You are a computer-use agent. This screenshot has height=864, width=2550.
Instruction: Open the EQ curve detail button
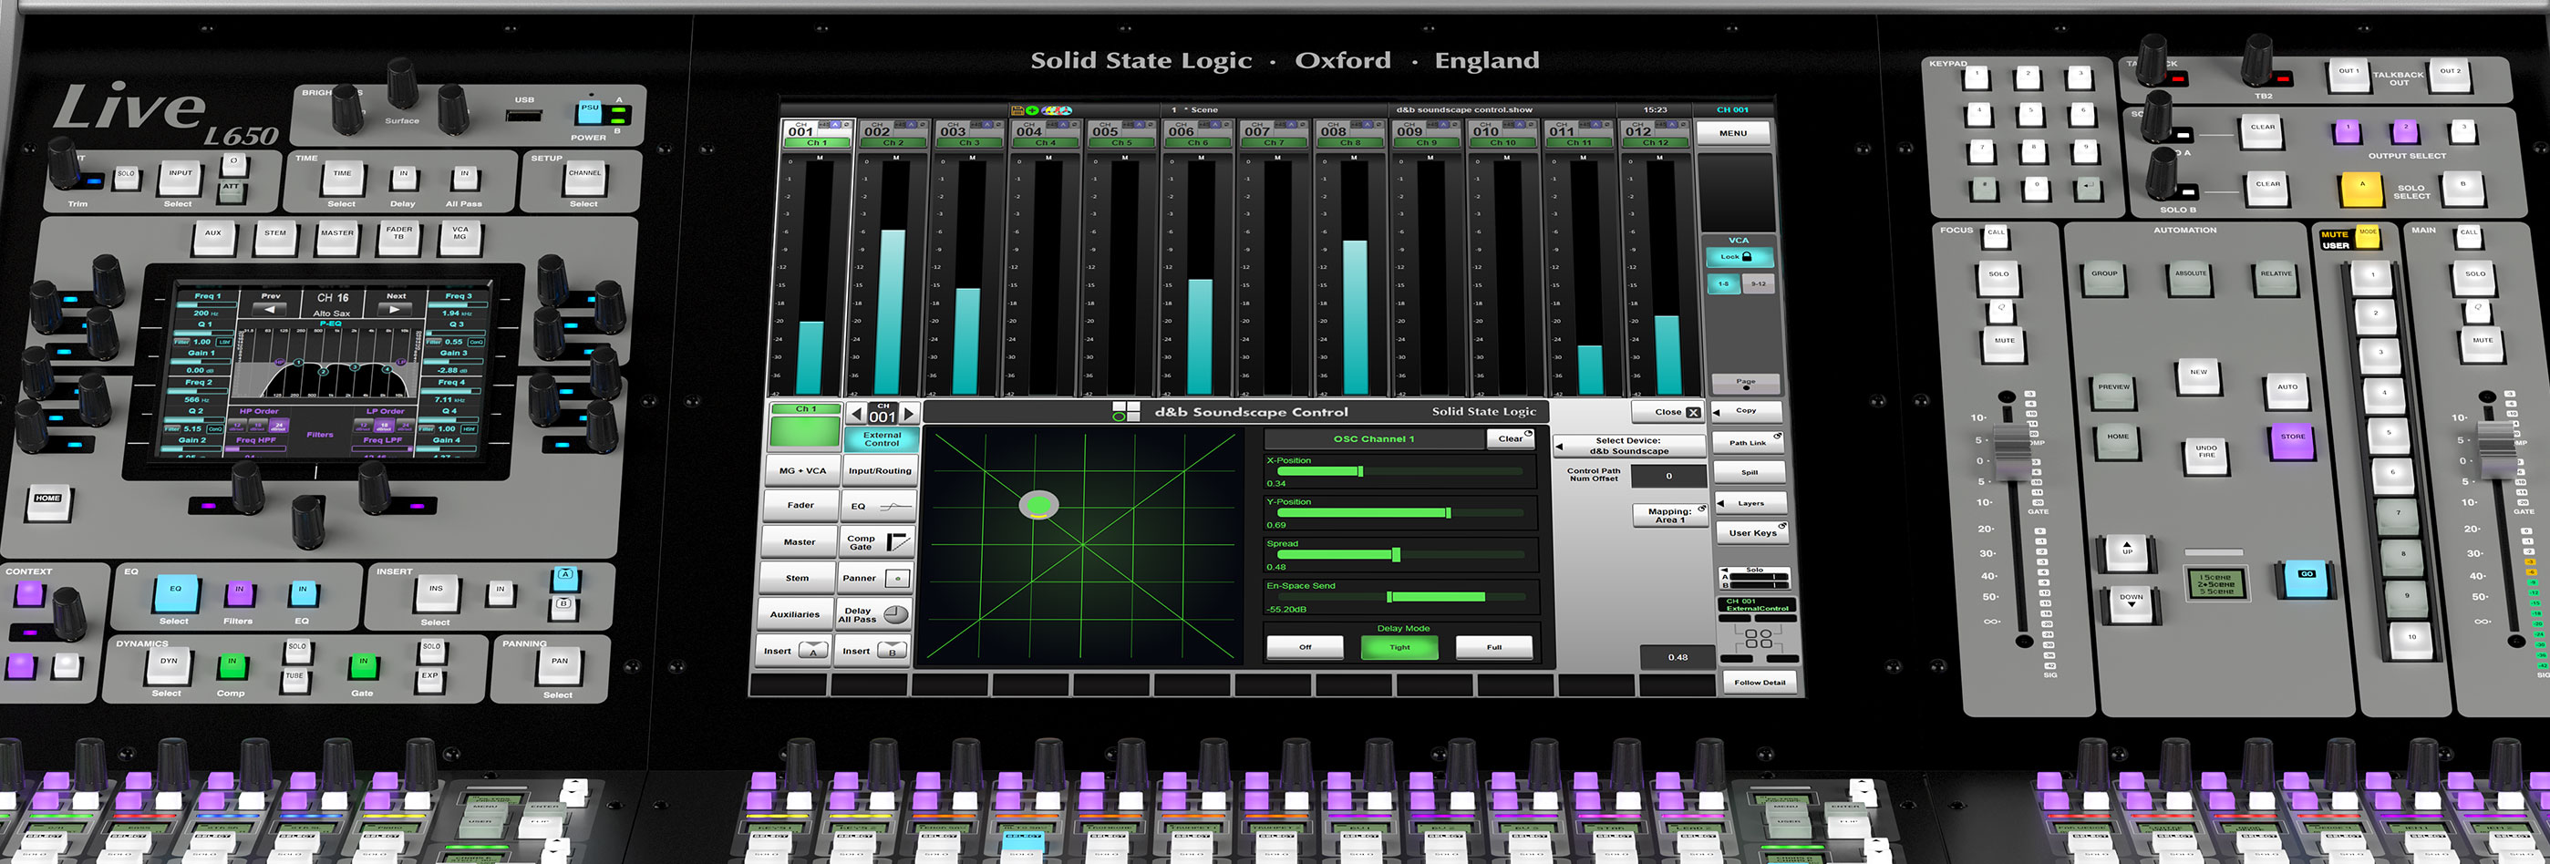(x=879, y=507)
